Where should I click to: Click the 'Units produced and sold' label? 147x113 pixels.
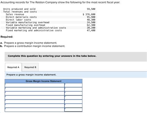19,9
